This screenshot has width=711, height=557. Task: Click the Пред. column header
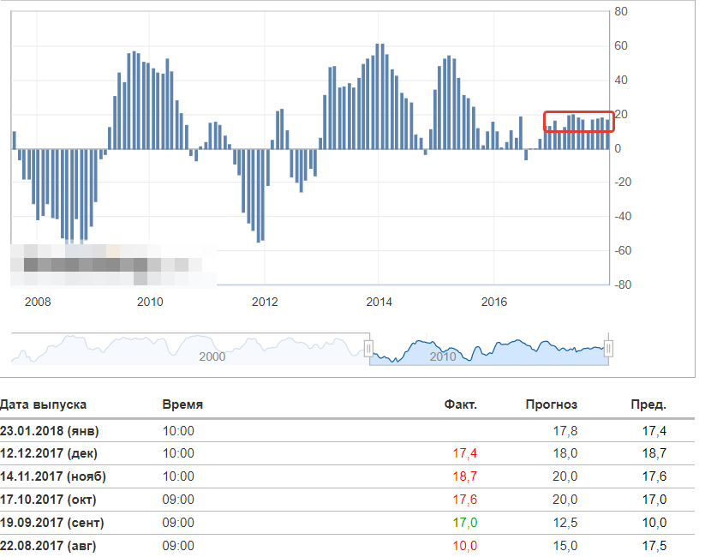[x=648, y=404]
